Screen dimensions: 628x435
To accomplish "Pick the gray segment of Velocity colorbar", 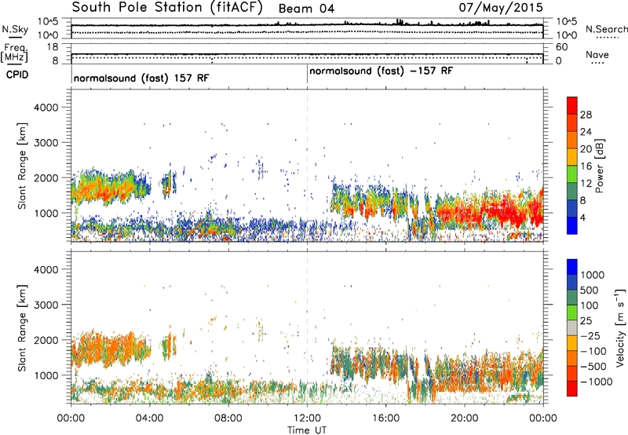I will coord(572,327).
